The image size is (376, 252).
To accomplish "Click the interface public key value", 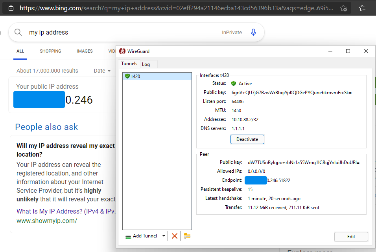I will click(291, 93).
